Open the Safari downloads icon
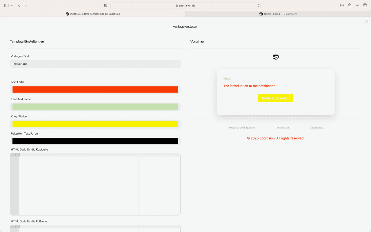The width and height of the screenshot is (371, 232). (x=342, y=6)
